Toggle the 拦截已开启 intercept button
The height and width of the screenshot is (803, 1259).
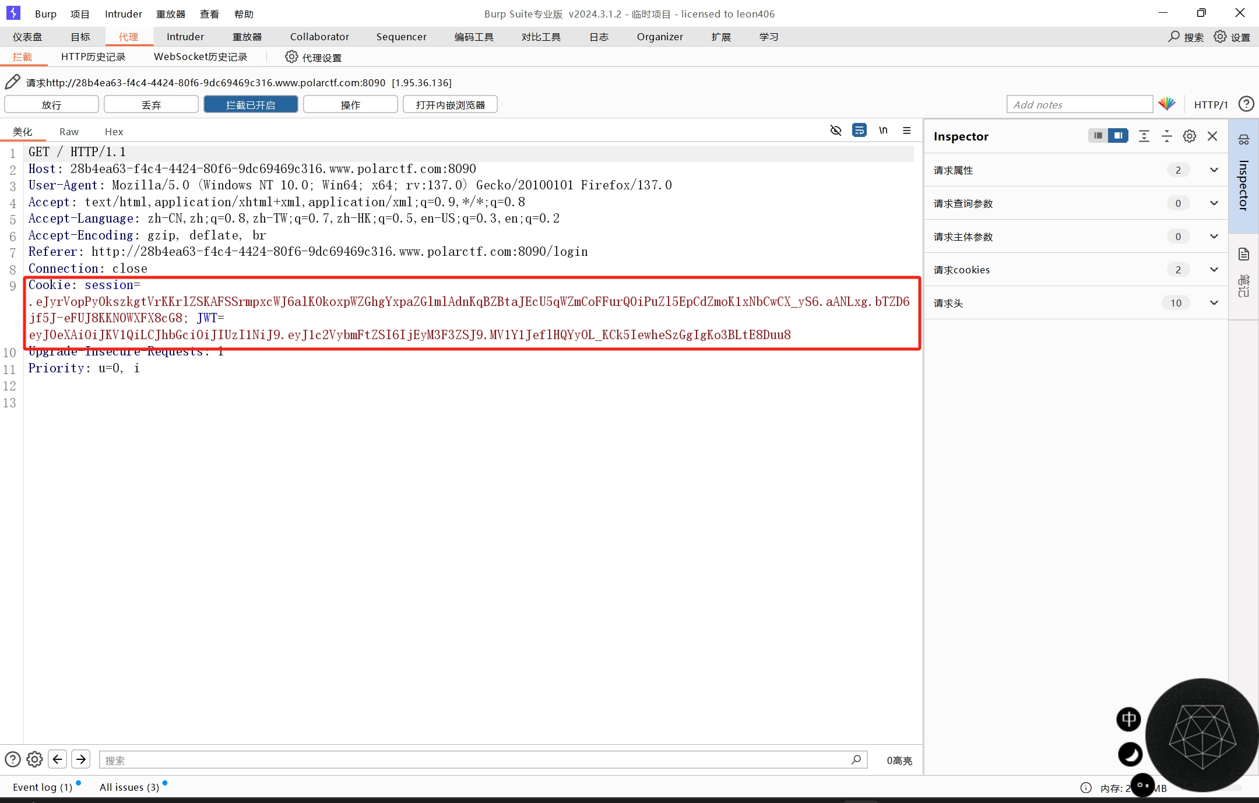coord(251,105)
